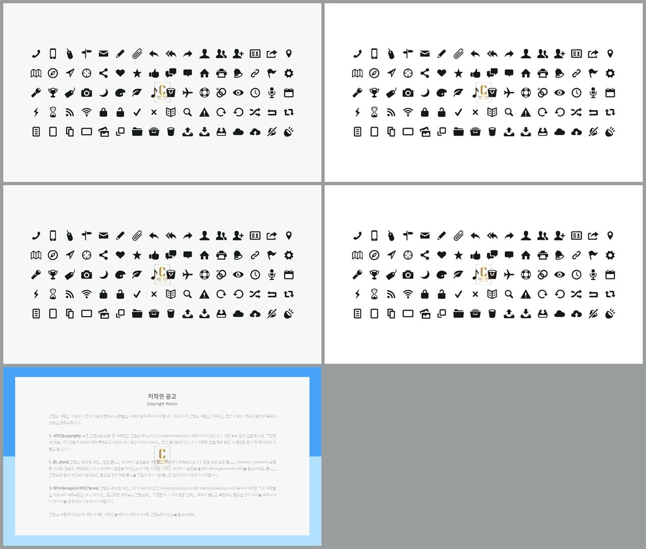
Task: Click the folder icon in the top-right slide
Action: (458, 132)
